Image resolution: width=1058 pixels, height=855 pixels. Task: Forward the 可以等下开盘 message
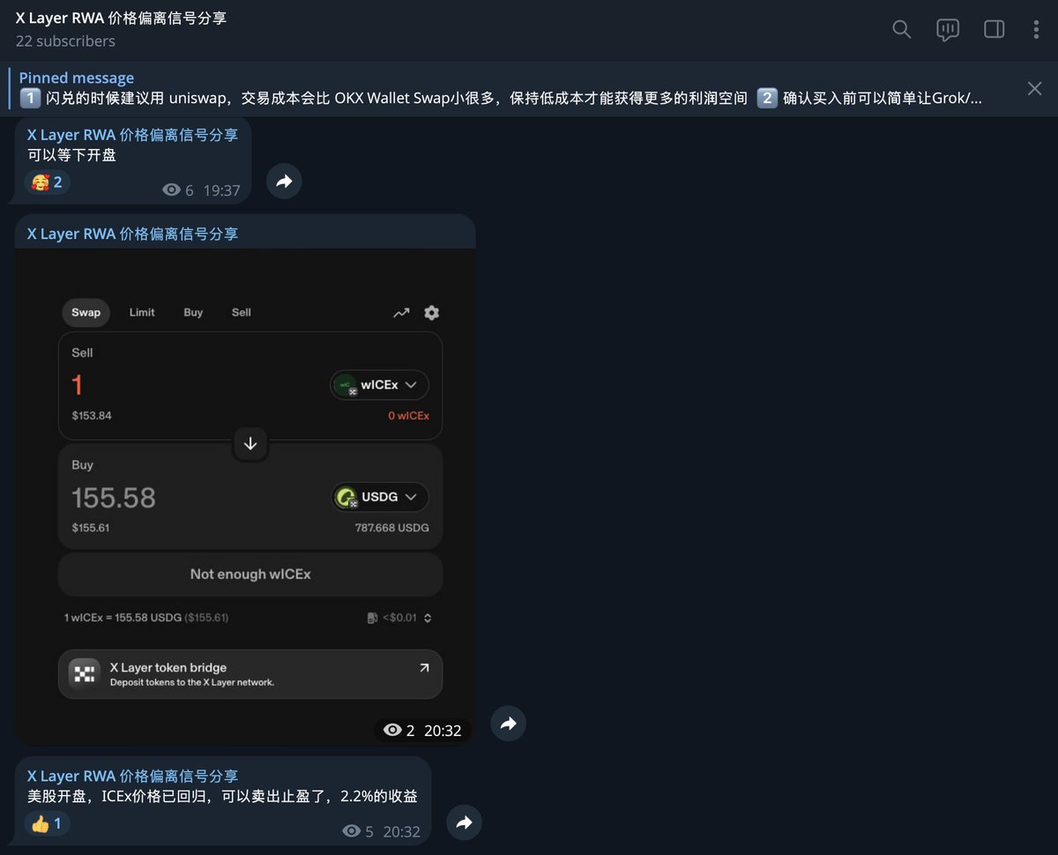tap(284, 181)
